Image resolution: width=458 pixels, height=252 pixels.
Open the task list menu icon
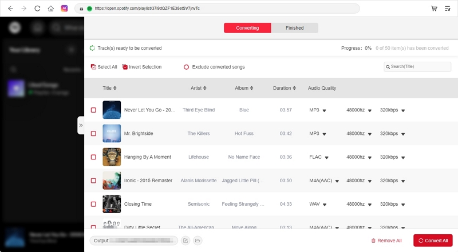(x=448, y=9)
